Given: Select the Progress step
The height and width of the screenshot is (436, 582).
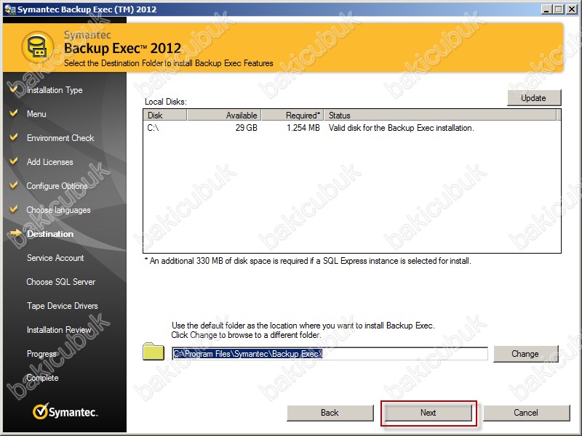Looking at the screenshot, I should click(x=41, y=354).
